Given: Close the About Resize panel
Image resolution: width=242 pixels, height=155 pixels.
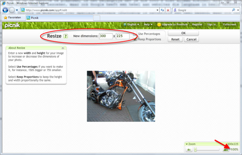Looking at the screenshot, I should (x=63, y=48).
